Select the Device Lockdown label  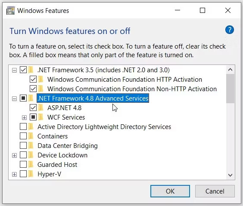point(62,155)
